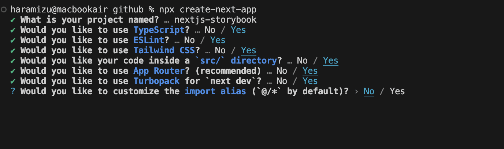Viewport: 504px width, 149px height.
Task: Click the highlighted Tailwind CSS text
Action: (x=164, y=50)
